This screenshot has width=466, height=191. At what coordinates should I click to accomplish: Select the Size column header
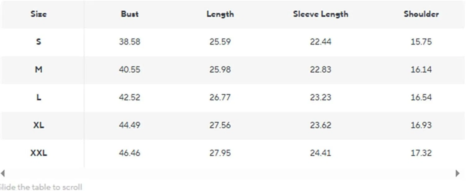[x=39, y=14]
